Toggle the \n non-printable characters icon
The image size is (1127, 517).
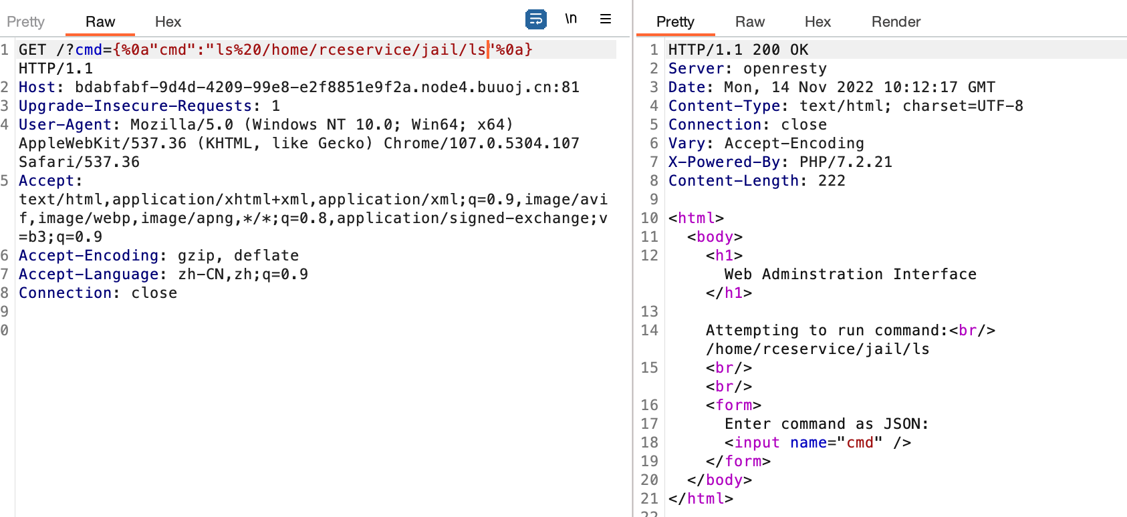tap(571, 19)
